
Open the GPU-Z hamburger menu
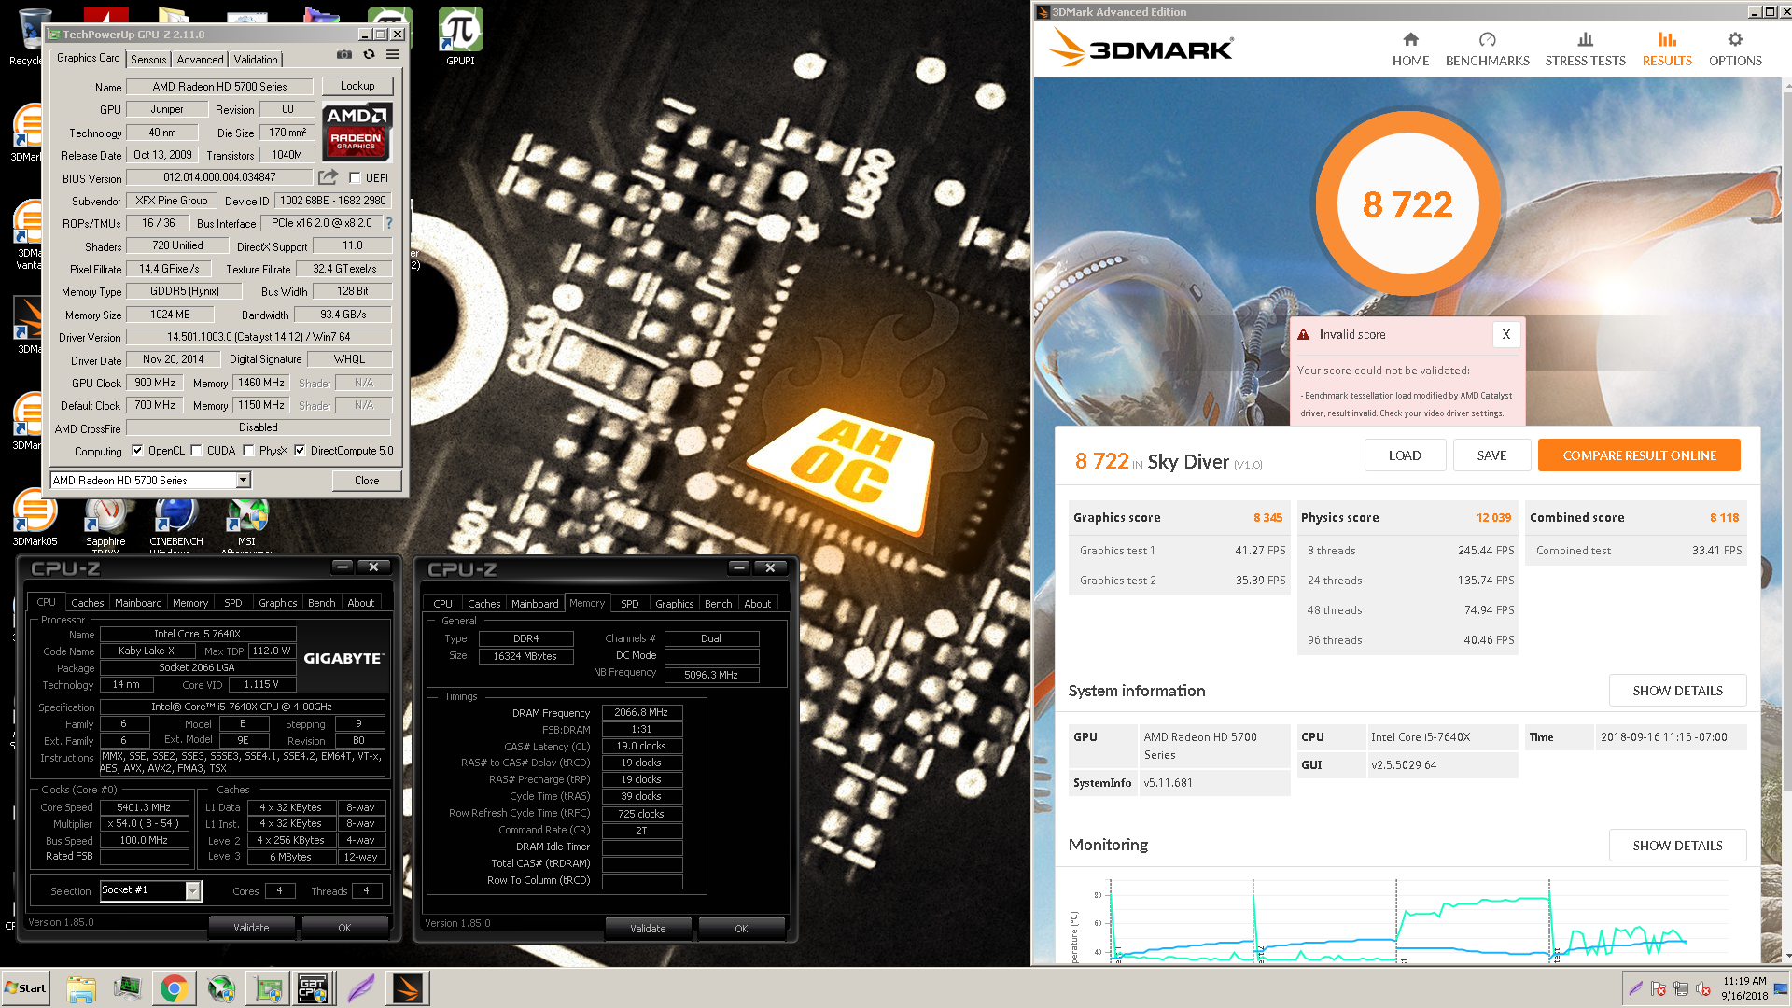coord(393,55)
